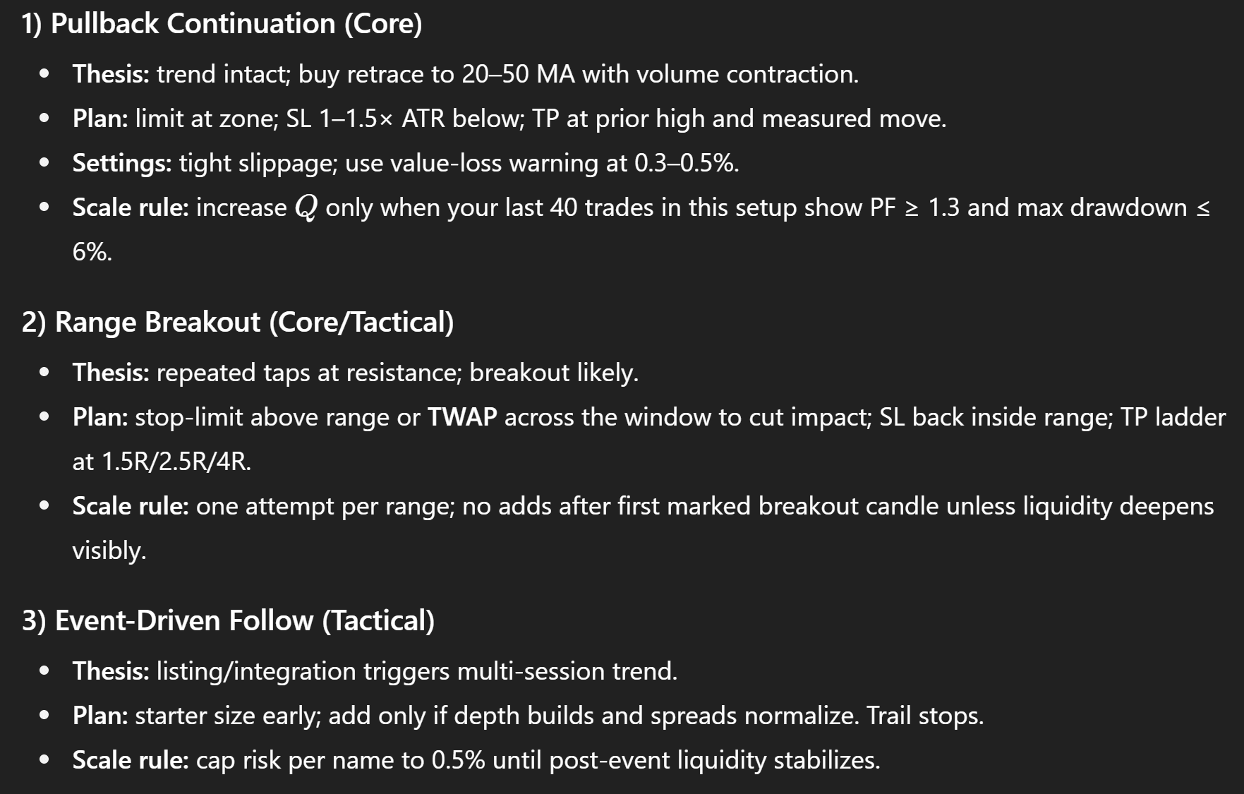1244x794 pixels.
Task: Click the "1.5R/2.5R/4R" ladder text
Action: point(176,462)
